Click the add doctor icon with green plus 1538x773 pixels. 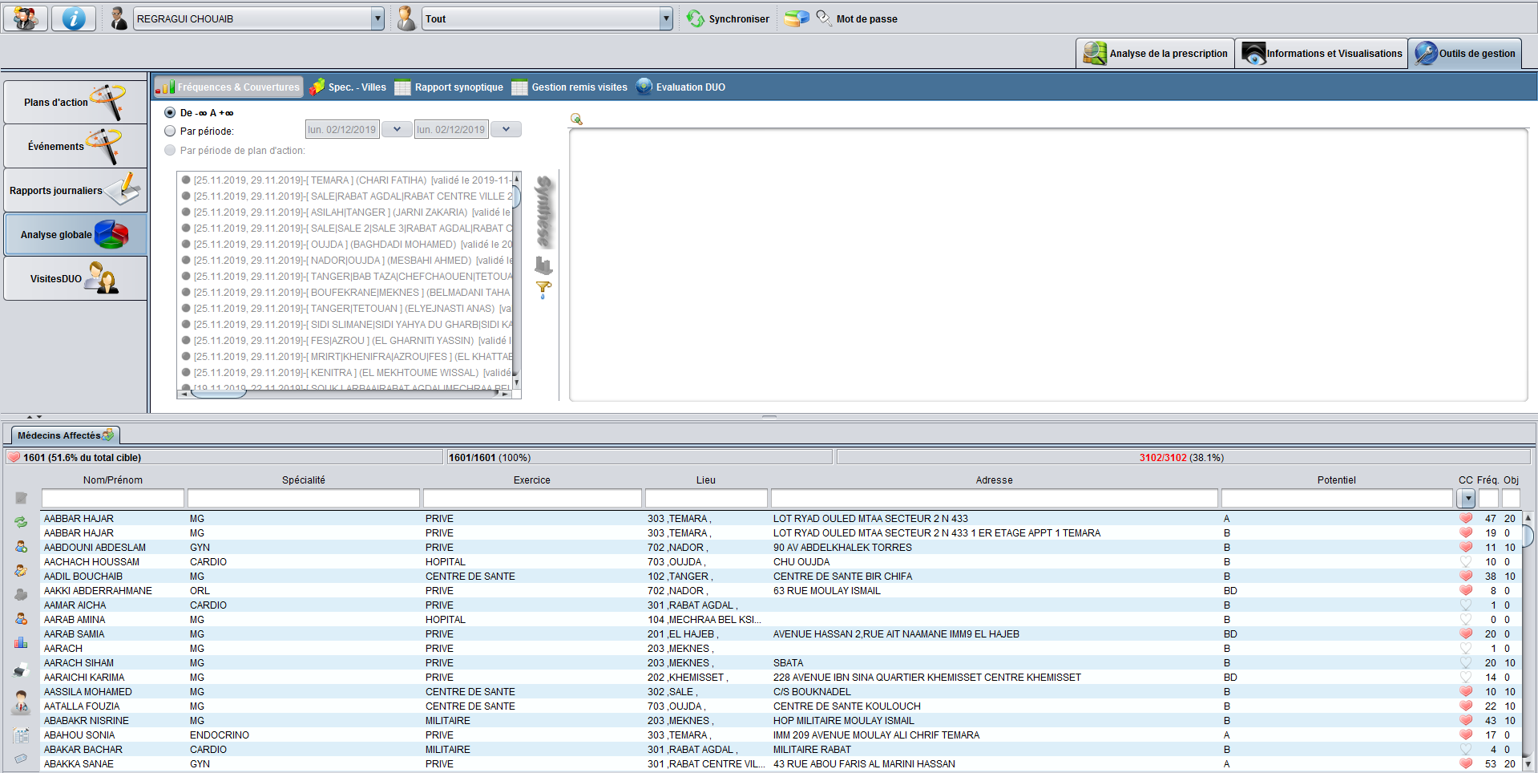click(x=21, y=547)
